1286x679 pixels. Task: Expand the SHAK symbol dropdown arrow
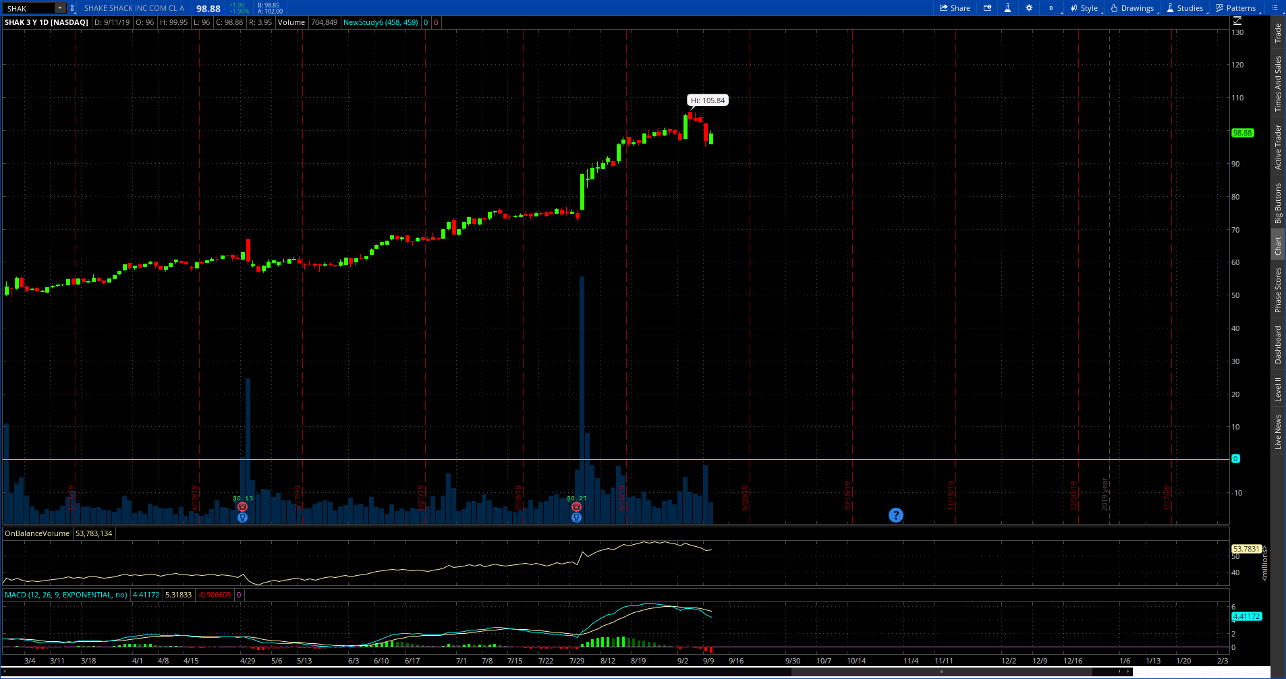tap(60, 8)
